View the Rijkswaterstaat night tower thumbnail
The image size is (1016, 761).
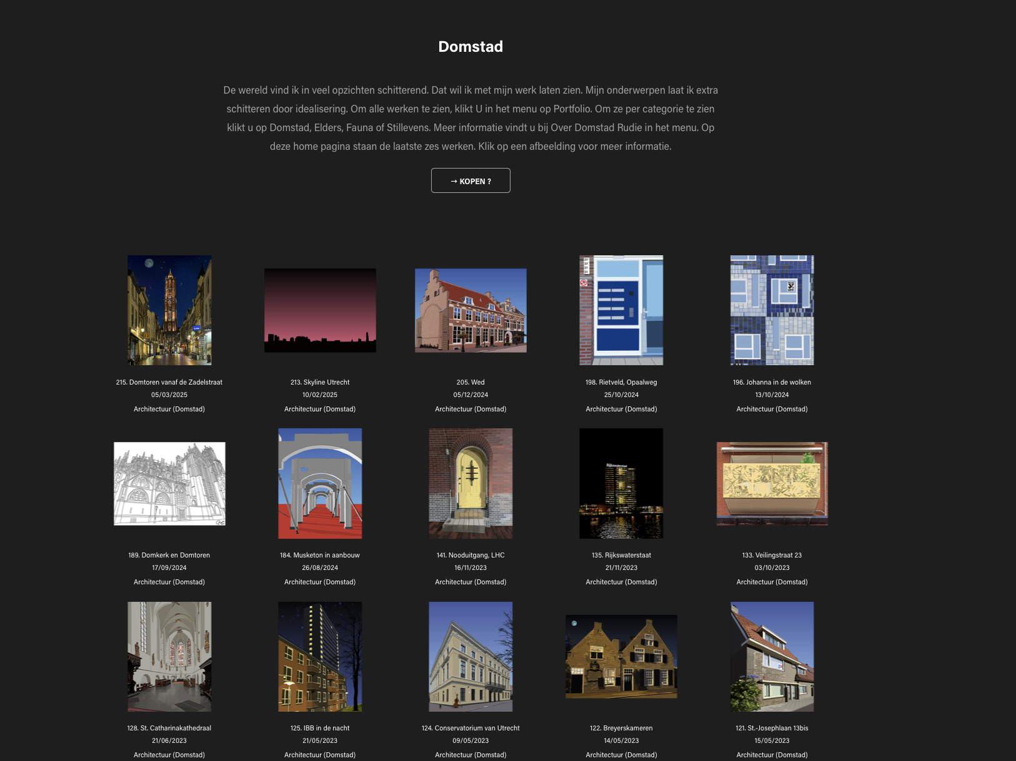pyautogui.click(x=621, y=483)
